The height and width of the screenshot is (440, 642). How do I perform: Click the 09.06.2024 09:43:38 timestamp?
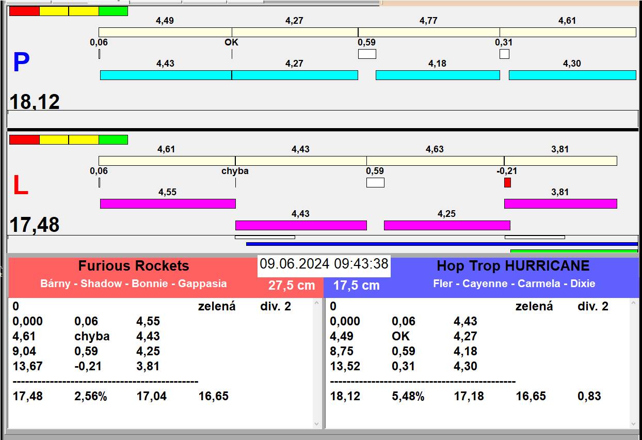pos(324,264)
